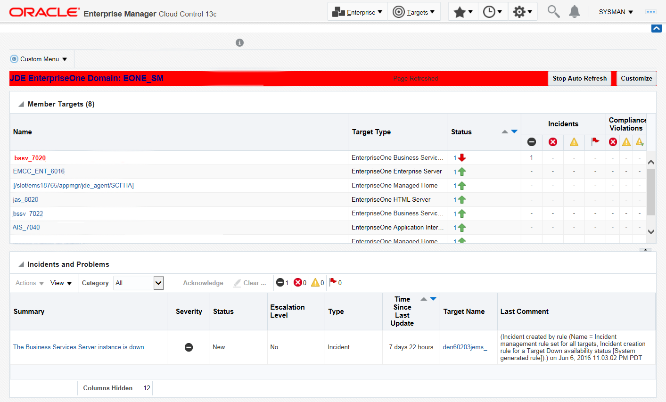Collapse the Member Targets section
The width and height of the screenshot is (666, 402).
coord(21,104)
